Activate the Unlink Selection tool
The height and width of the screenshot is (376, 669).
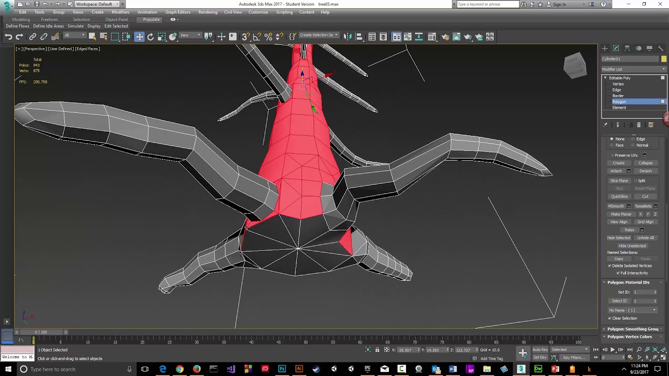coord(44,37)
